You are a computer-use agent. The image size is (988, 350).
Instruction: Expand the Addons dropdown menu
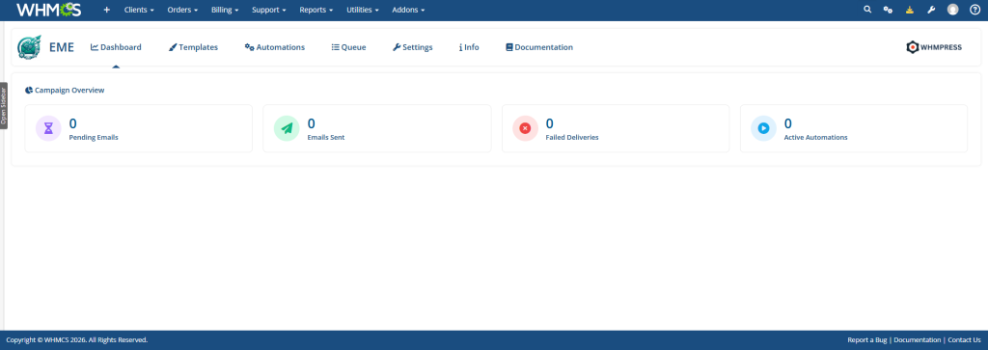tap(408, 10)
